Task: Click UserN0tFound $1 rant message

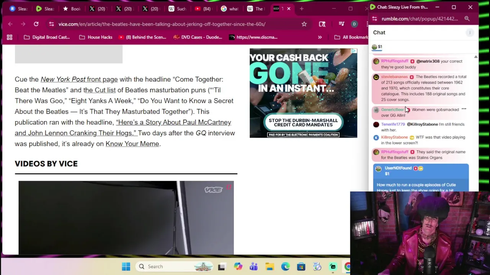Action: pyautogui.click(x=421, y=178)
